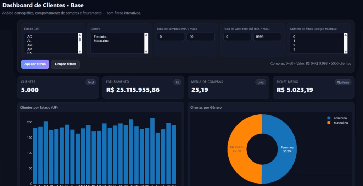Image resolution: width=363 pixels, height=186 pixels.
Task: Click the 100 tick on bar chart axis
Action: [x=30, y=153]
